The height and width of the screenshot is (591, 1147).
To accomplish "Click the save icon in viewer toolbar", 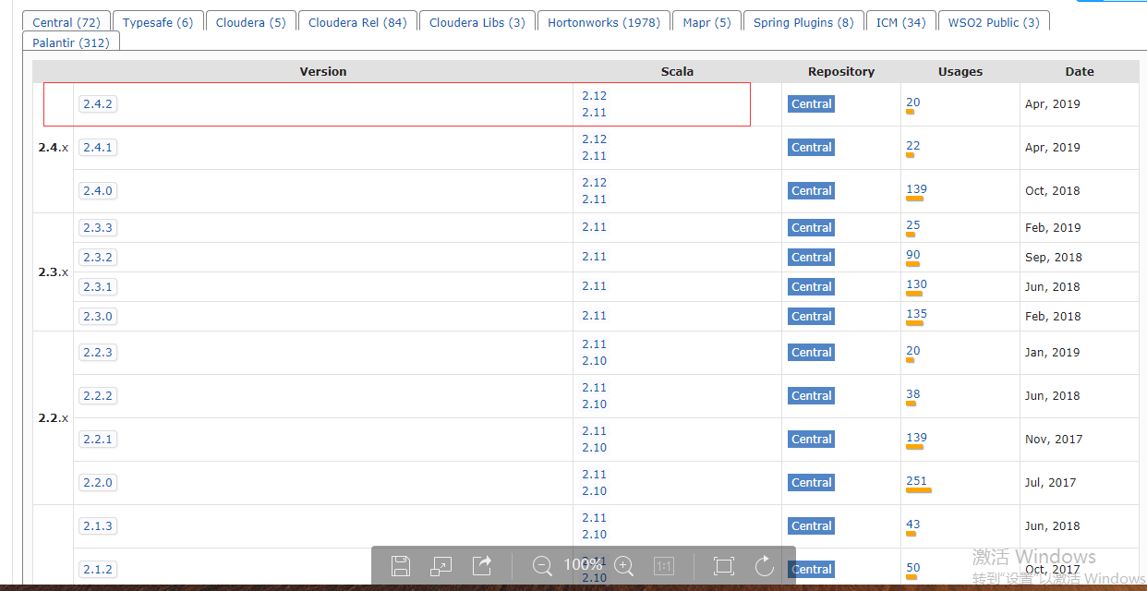I will click(401, 566).
